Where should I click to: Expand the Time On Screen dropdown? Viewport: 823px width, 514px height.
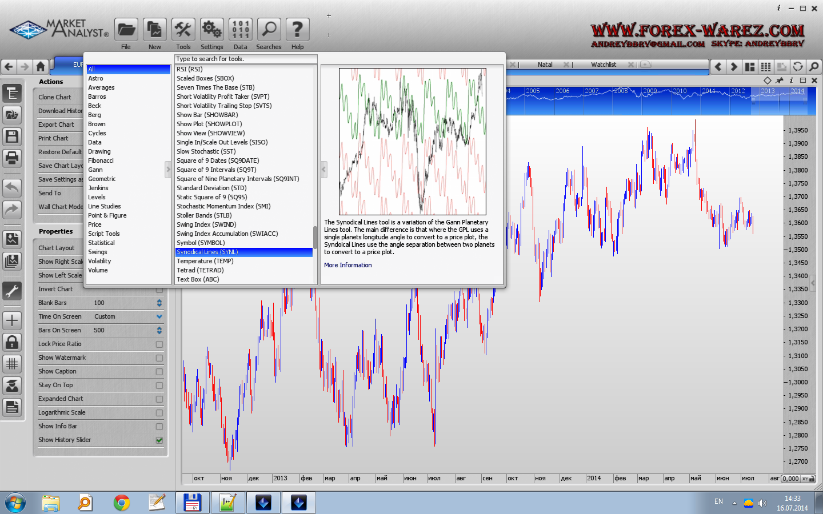(159, 316)
